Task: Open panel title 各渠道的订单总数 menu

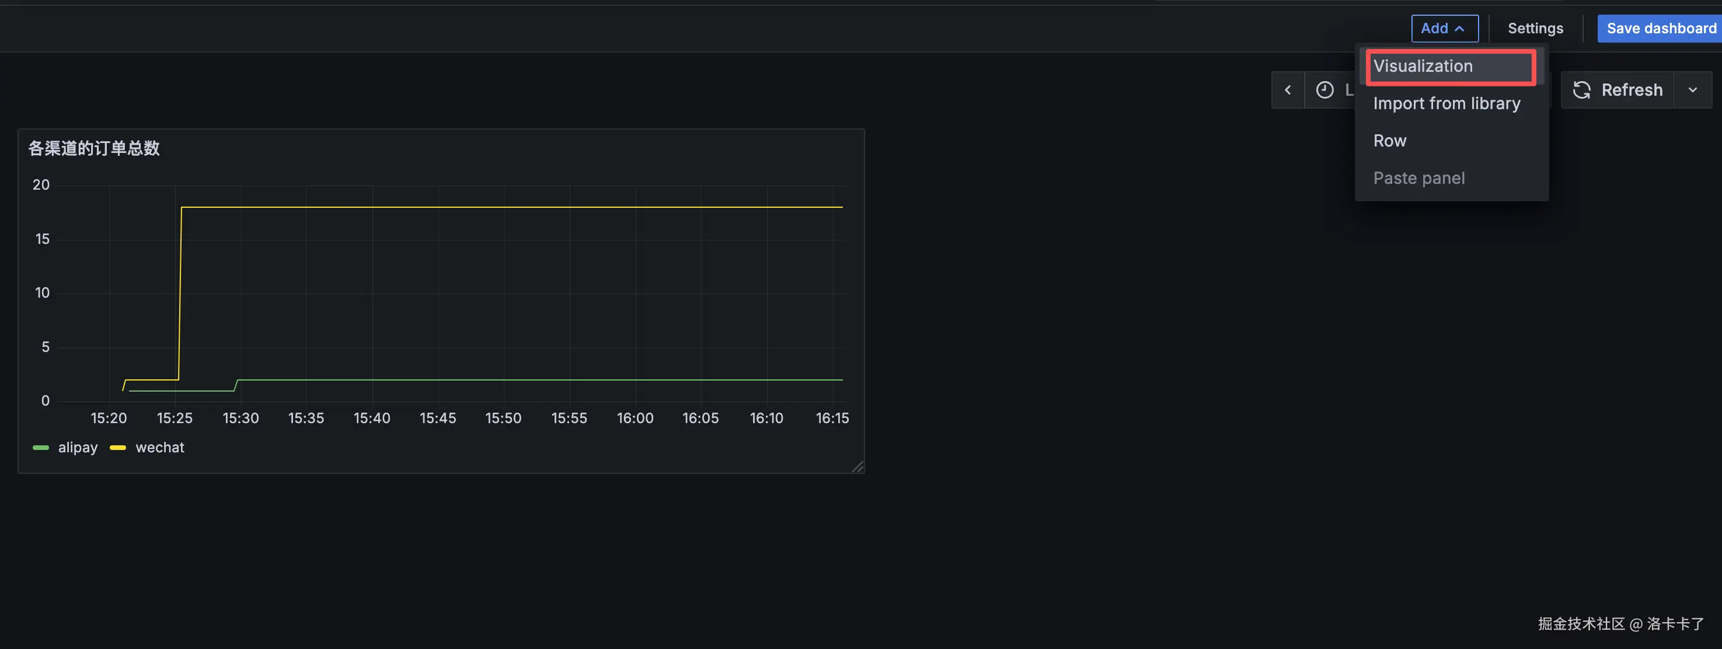Action: (x=94, y=148)
